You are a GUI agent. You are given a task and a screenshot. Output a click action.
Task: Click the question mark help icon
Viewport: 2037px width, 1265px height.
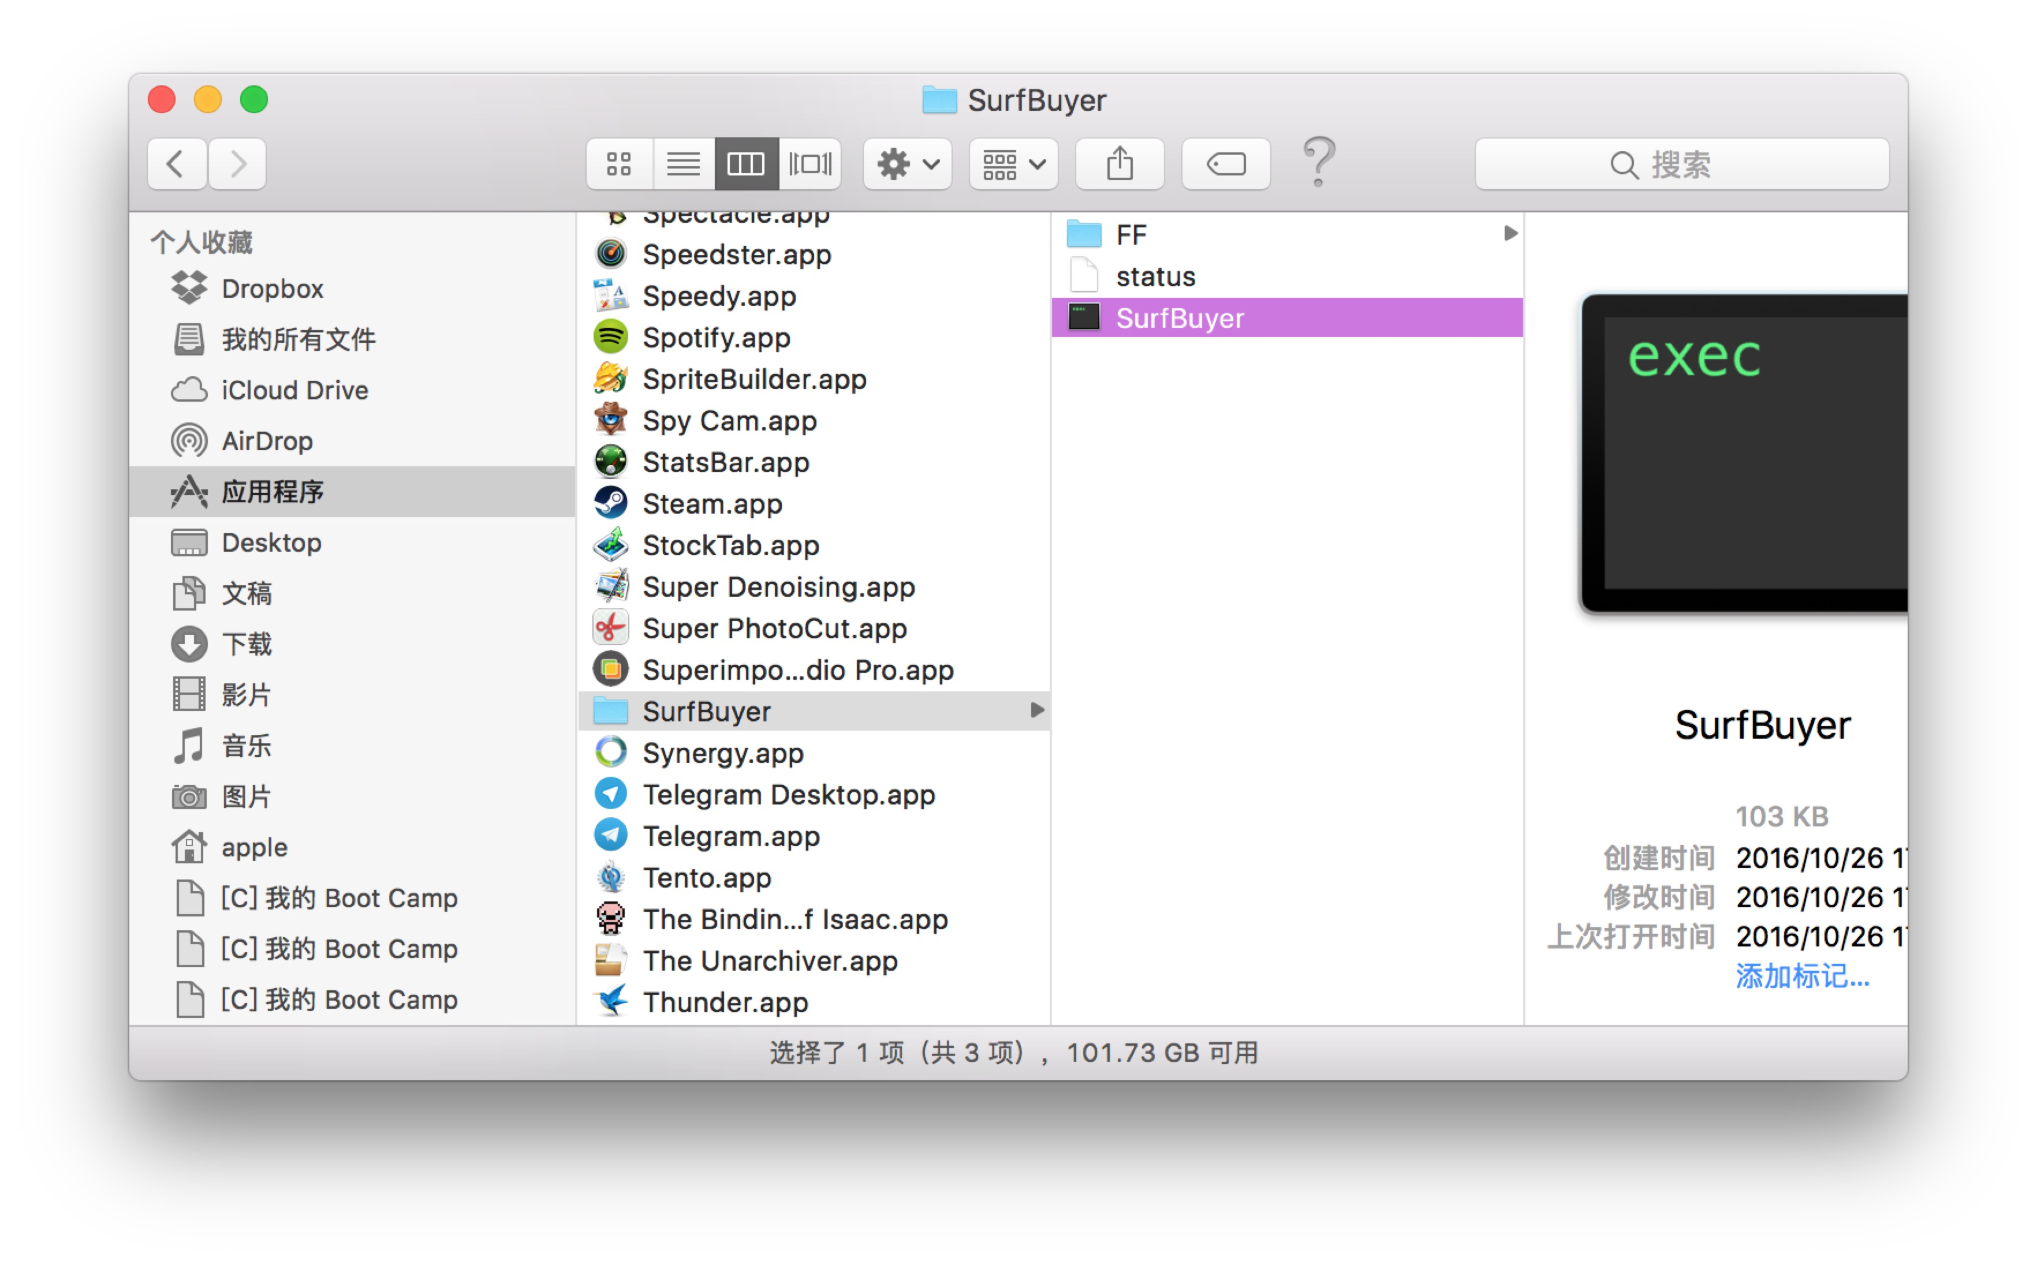(1319, 162)
